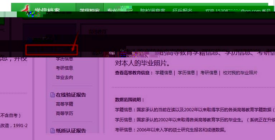
Task: Select 毕业去向 in the left sidebar
Action: 65,78
